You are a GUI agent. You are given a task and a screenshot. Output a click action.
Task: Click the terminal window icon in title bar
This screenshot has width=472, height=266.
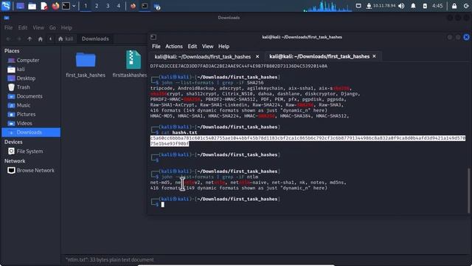click(x=153, y=37)
